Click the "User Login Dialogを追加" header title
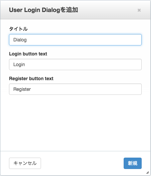Viewport: 151px width, 176px height. click(43, 10)
